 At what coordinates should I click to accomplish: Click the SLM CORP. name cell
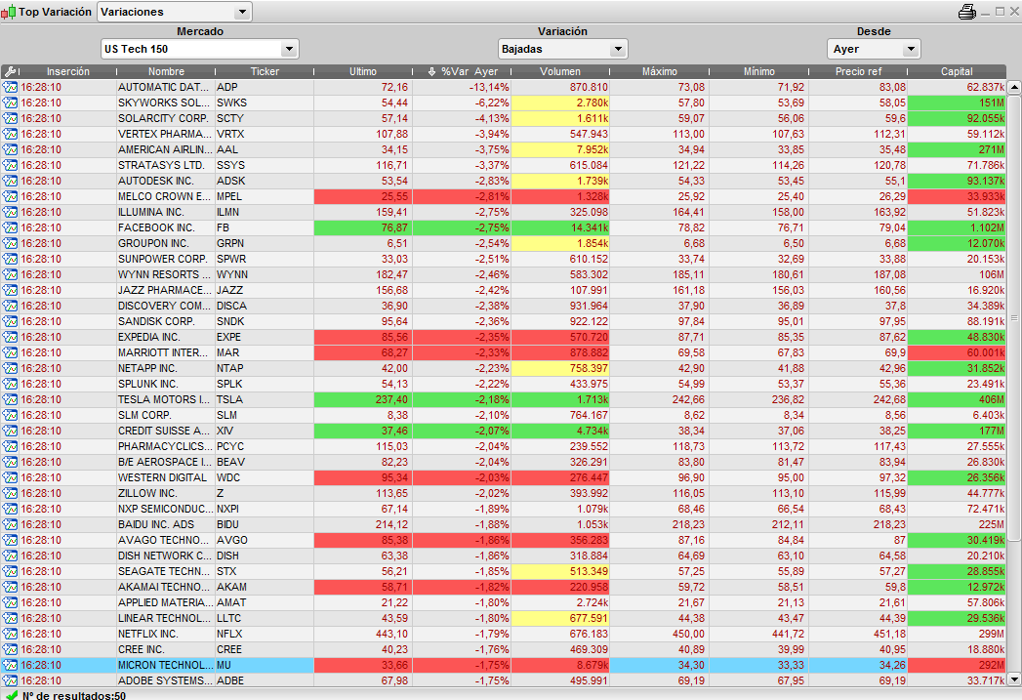[166, 416]
